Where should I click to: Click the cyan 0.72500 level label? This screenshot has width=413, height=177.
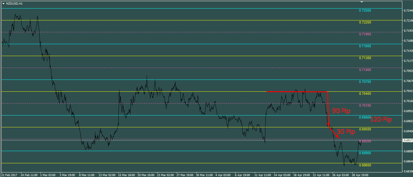tap(365, 11)
